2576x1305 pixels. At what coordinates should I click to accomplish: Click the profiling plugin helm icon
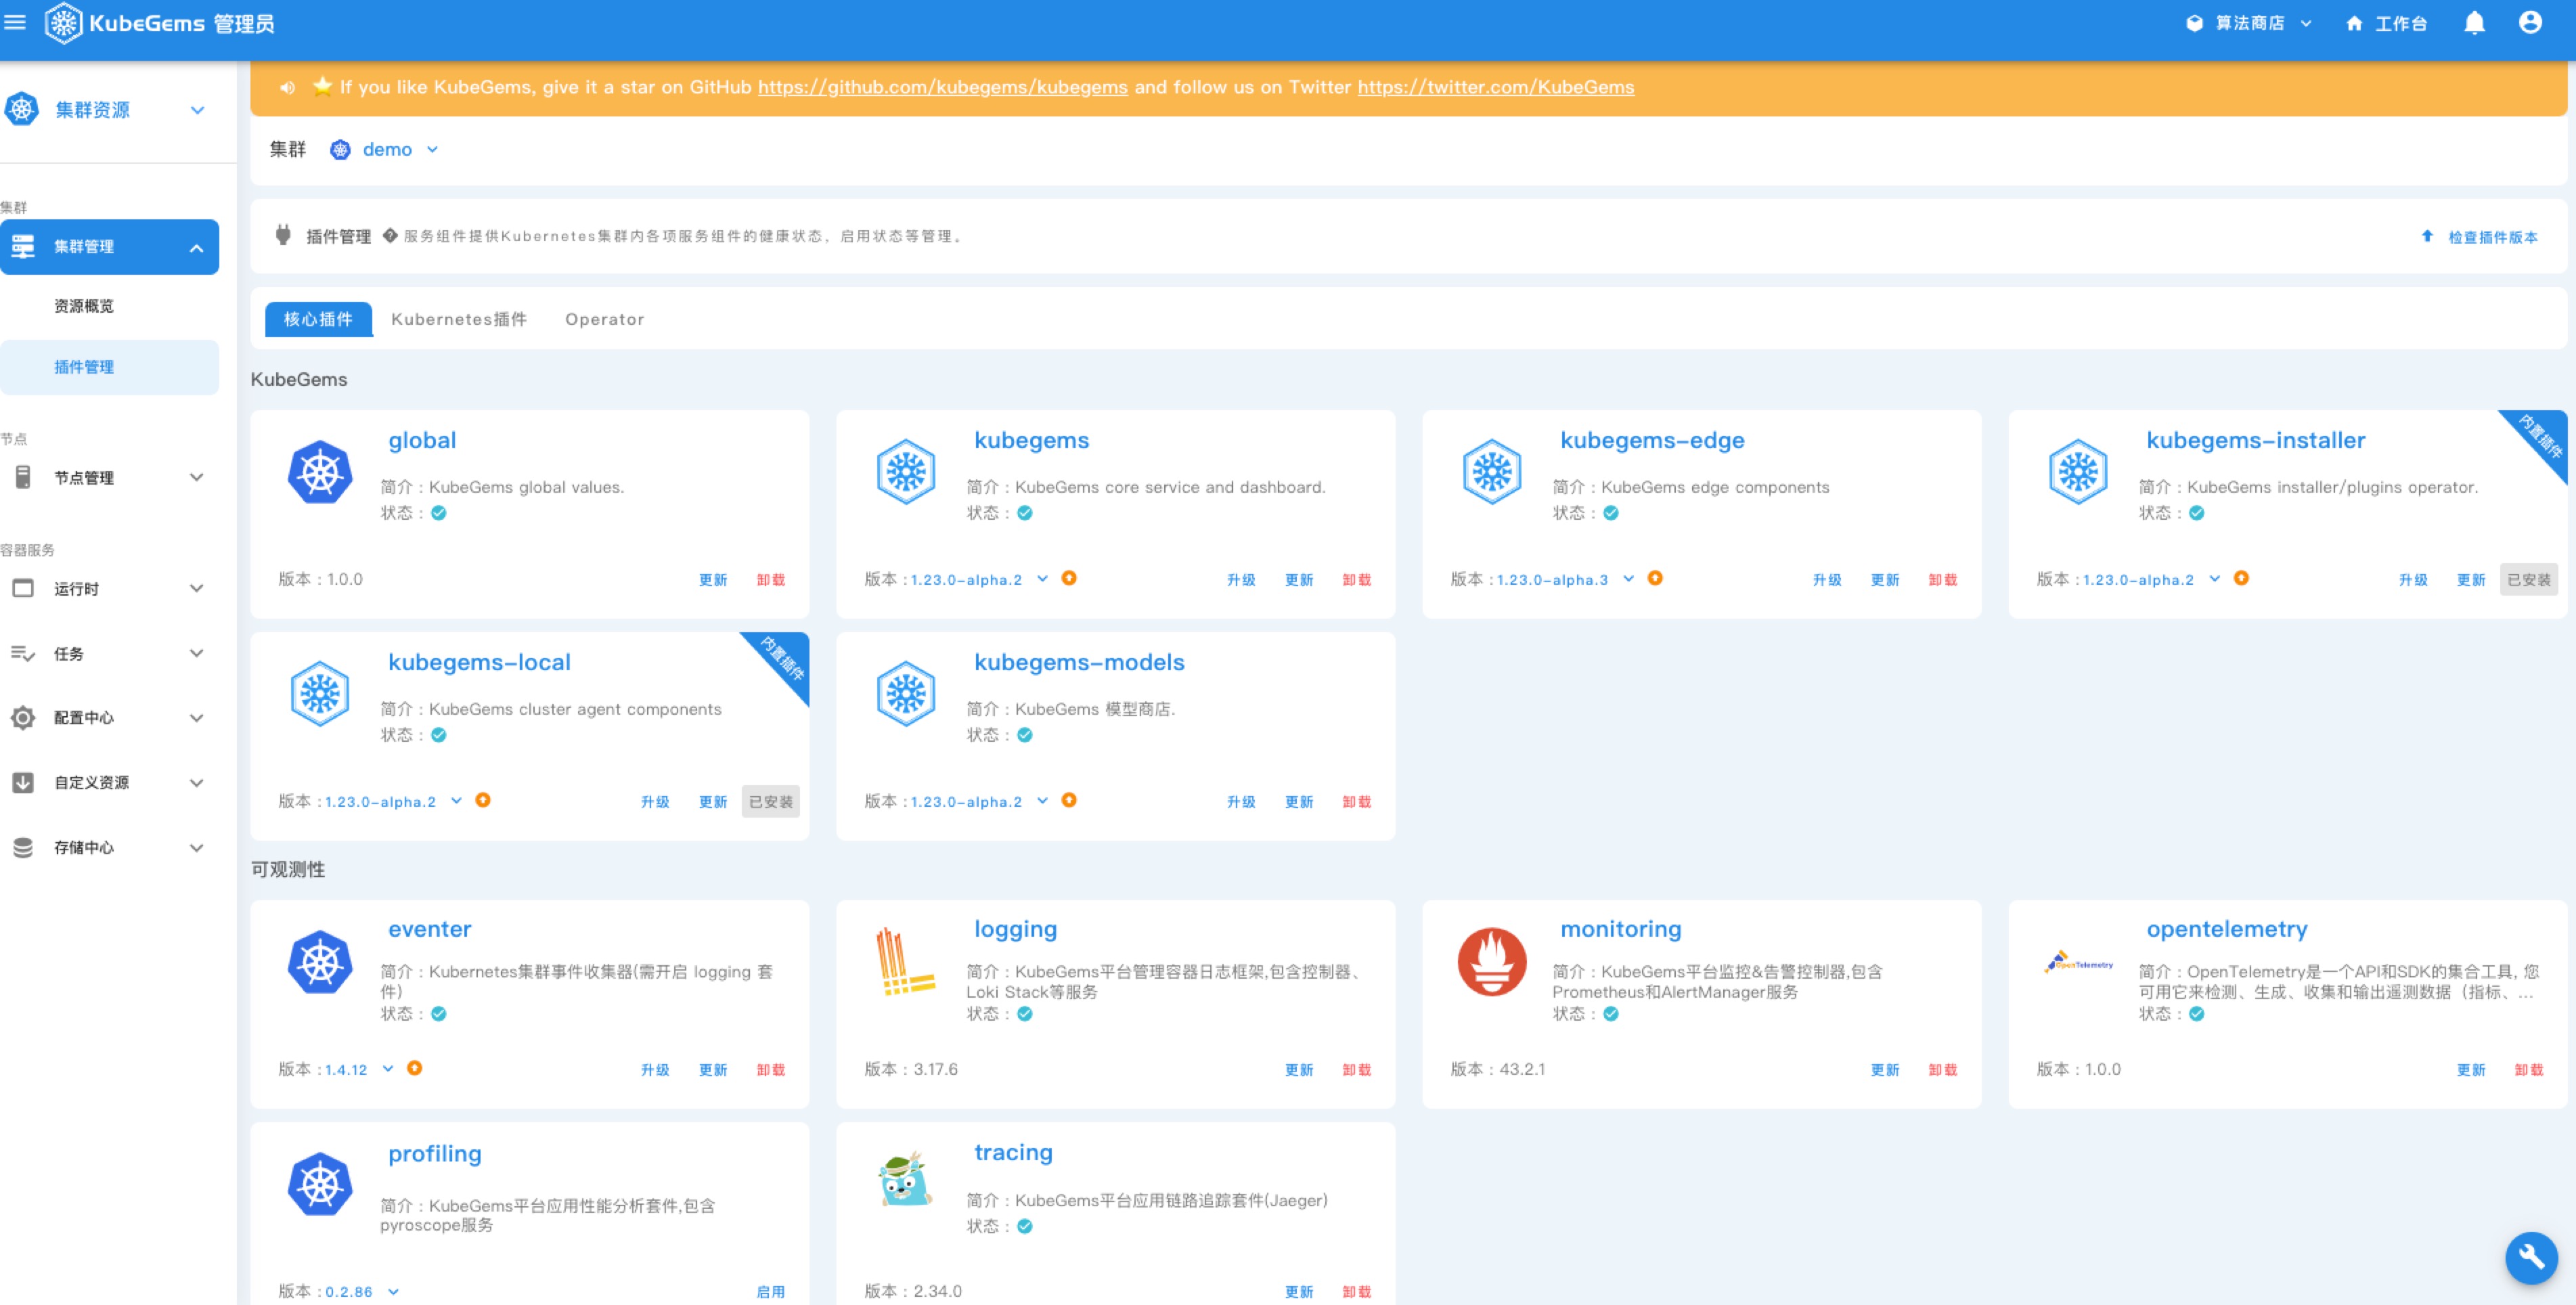[320, 1184]
